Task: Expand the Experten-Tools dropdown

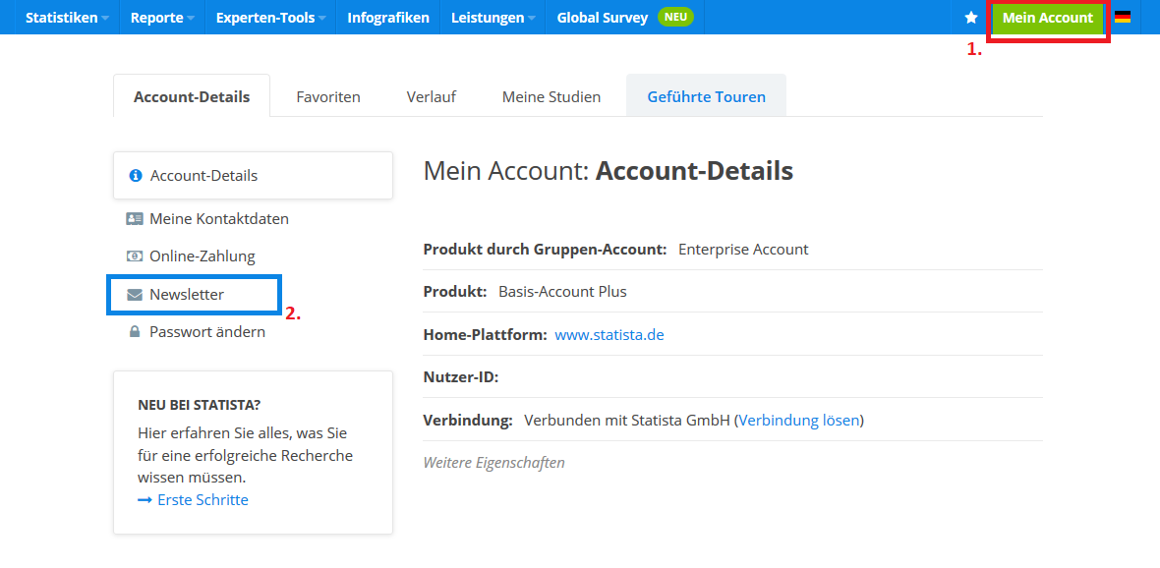Action: click(270, 18)
